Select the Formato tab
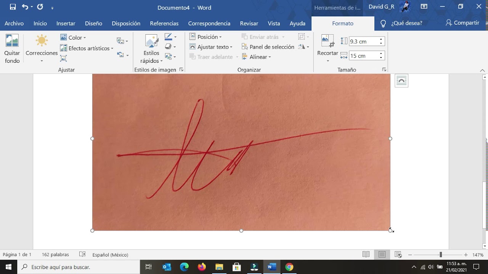Screen dimensions: 488x274 click(x=343, y=23)
